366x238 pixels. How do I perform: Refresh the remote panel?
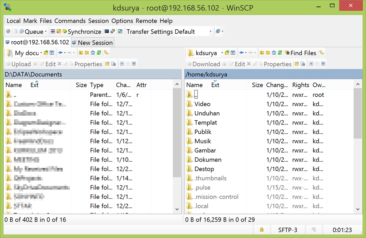pos(280,53)
